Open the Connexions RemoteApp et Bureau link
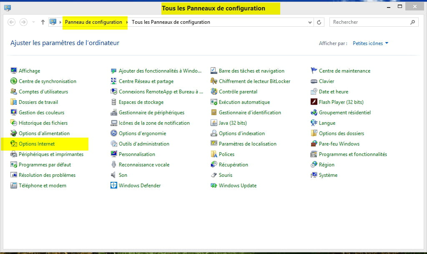The height and width of the screenshot is (254, 427). point(161,92)
